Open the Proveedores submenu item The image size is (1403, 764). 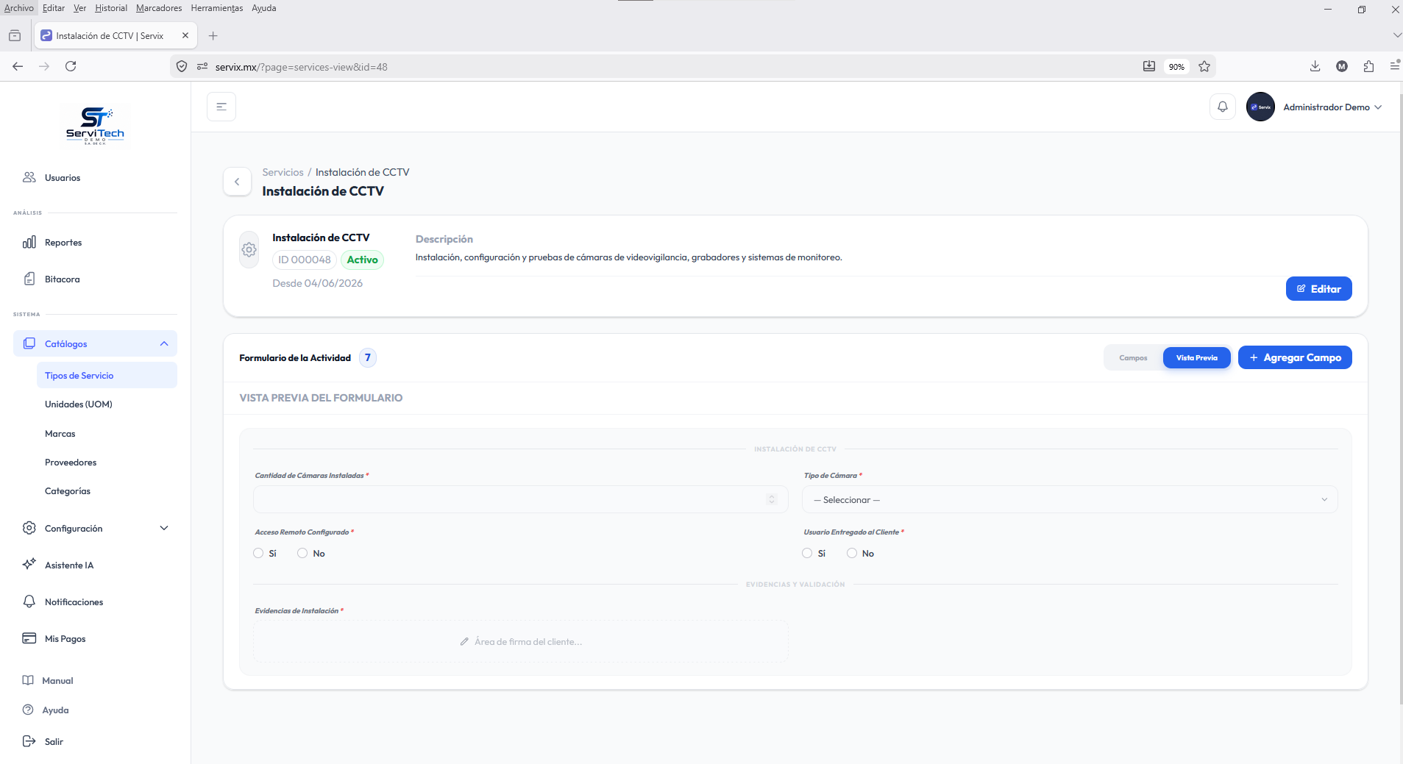tap(71, 462)
